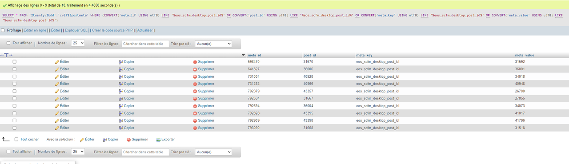
Task: Copy the row with meta_id 731004
Action: point(126,76)
